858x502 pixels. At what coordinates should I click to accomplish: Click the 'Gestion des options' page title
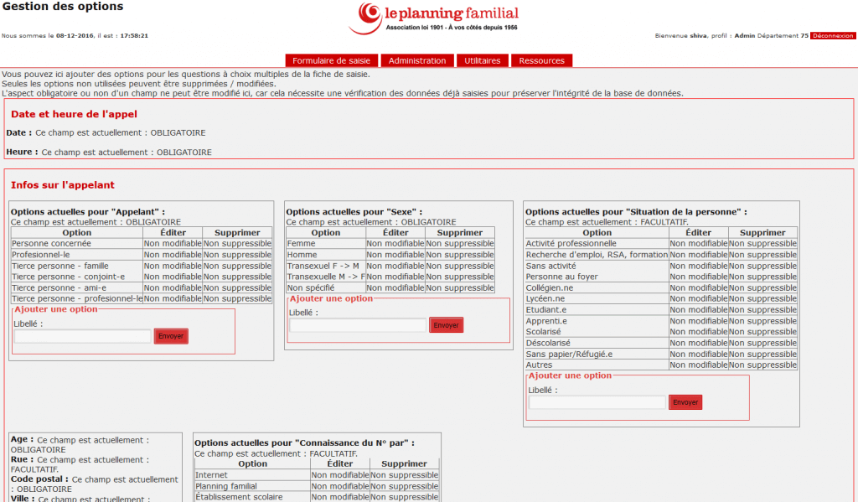[x=63, y=7]
